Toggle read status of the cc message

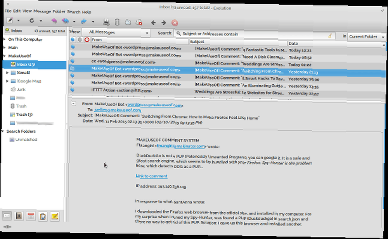pos(73,61)
